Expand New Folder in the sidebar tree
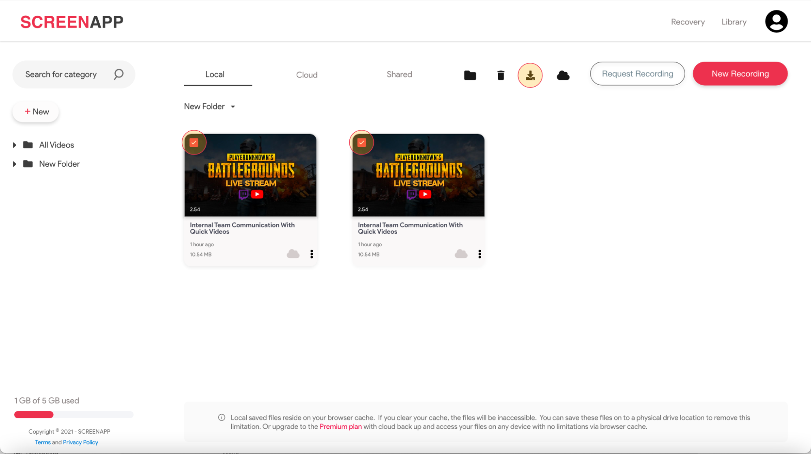This screenshot has width=811, height=454. (x=15, y=164)
